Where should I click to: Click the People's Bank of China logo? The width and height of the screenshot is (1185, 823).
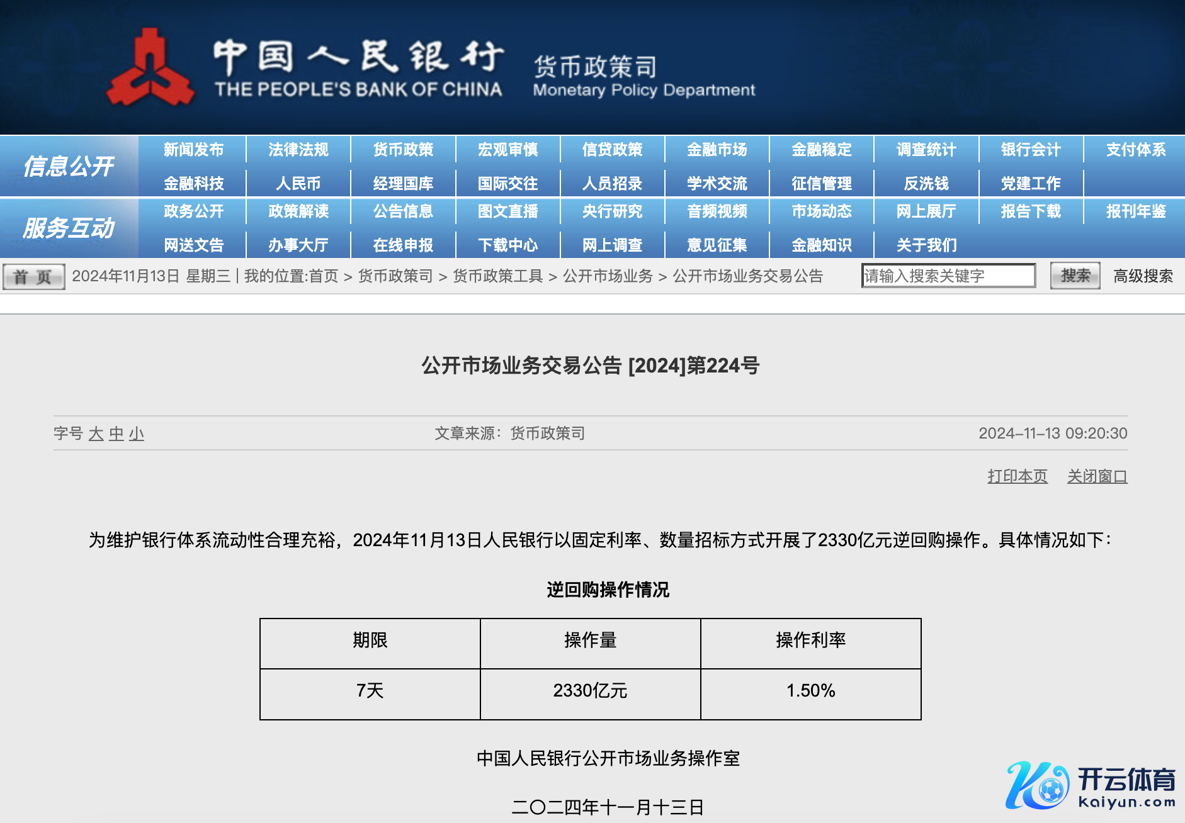point(150,68)
